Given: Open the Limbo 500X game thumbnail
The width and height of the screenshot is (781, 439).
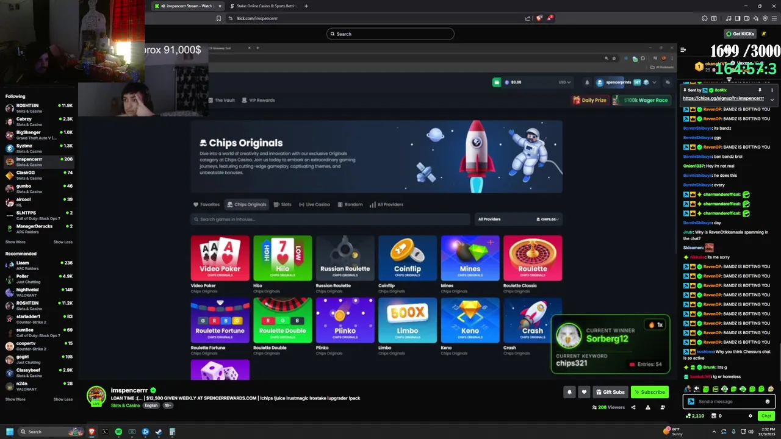Looking at the screenshot, I should pyautogui.click(x=408, y=321).
